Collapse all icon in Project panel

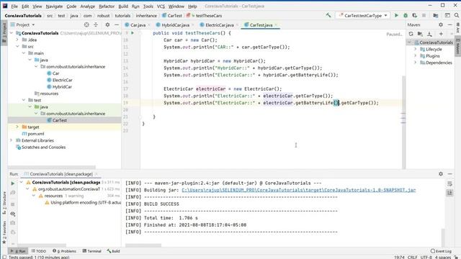point(96,25)
